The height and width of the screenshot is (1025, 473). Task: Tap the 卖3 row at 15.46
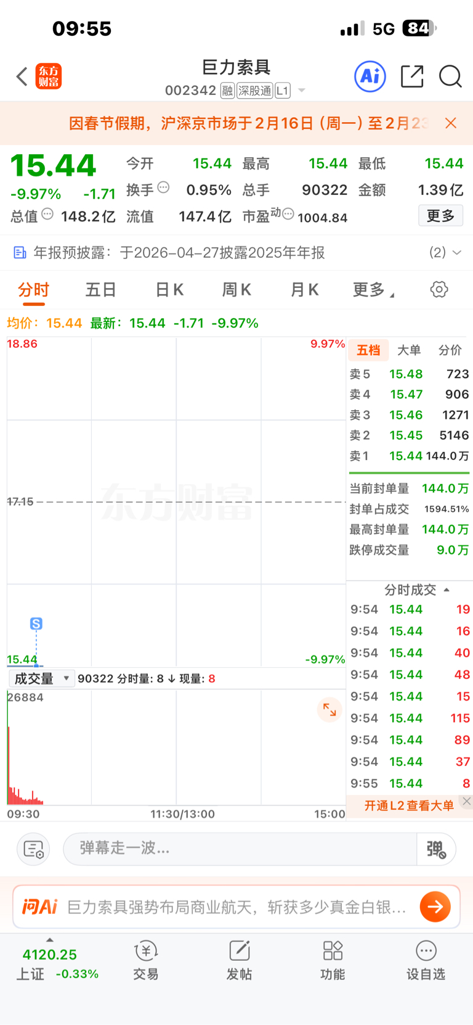pyautogui.click(x=410, y=415)
